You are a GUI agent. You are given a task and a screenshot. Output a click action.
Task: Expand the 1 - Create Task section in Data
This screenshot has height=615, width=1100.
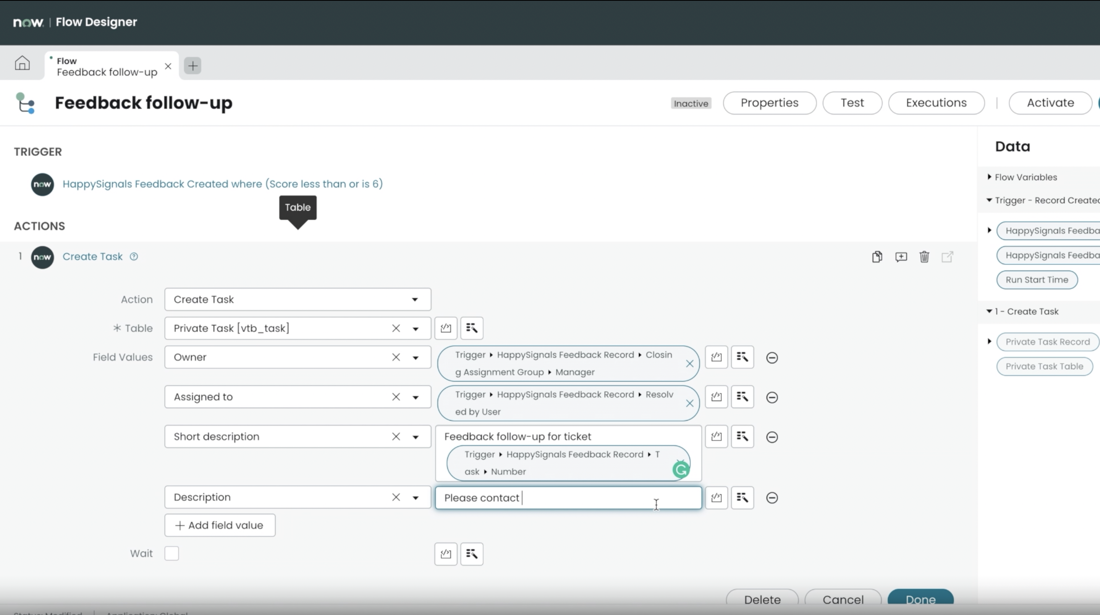[990, 311]
